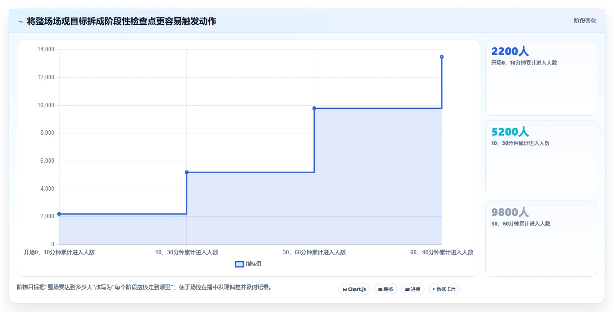Click x-axis label 60，90分钟累计进入人数
Viewport: 614px width, 312px height.
pos(442,252)
